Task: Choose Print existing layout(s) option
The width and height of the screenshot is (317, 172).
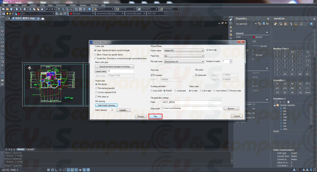Action: tap(96, 88)
